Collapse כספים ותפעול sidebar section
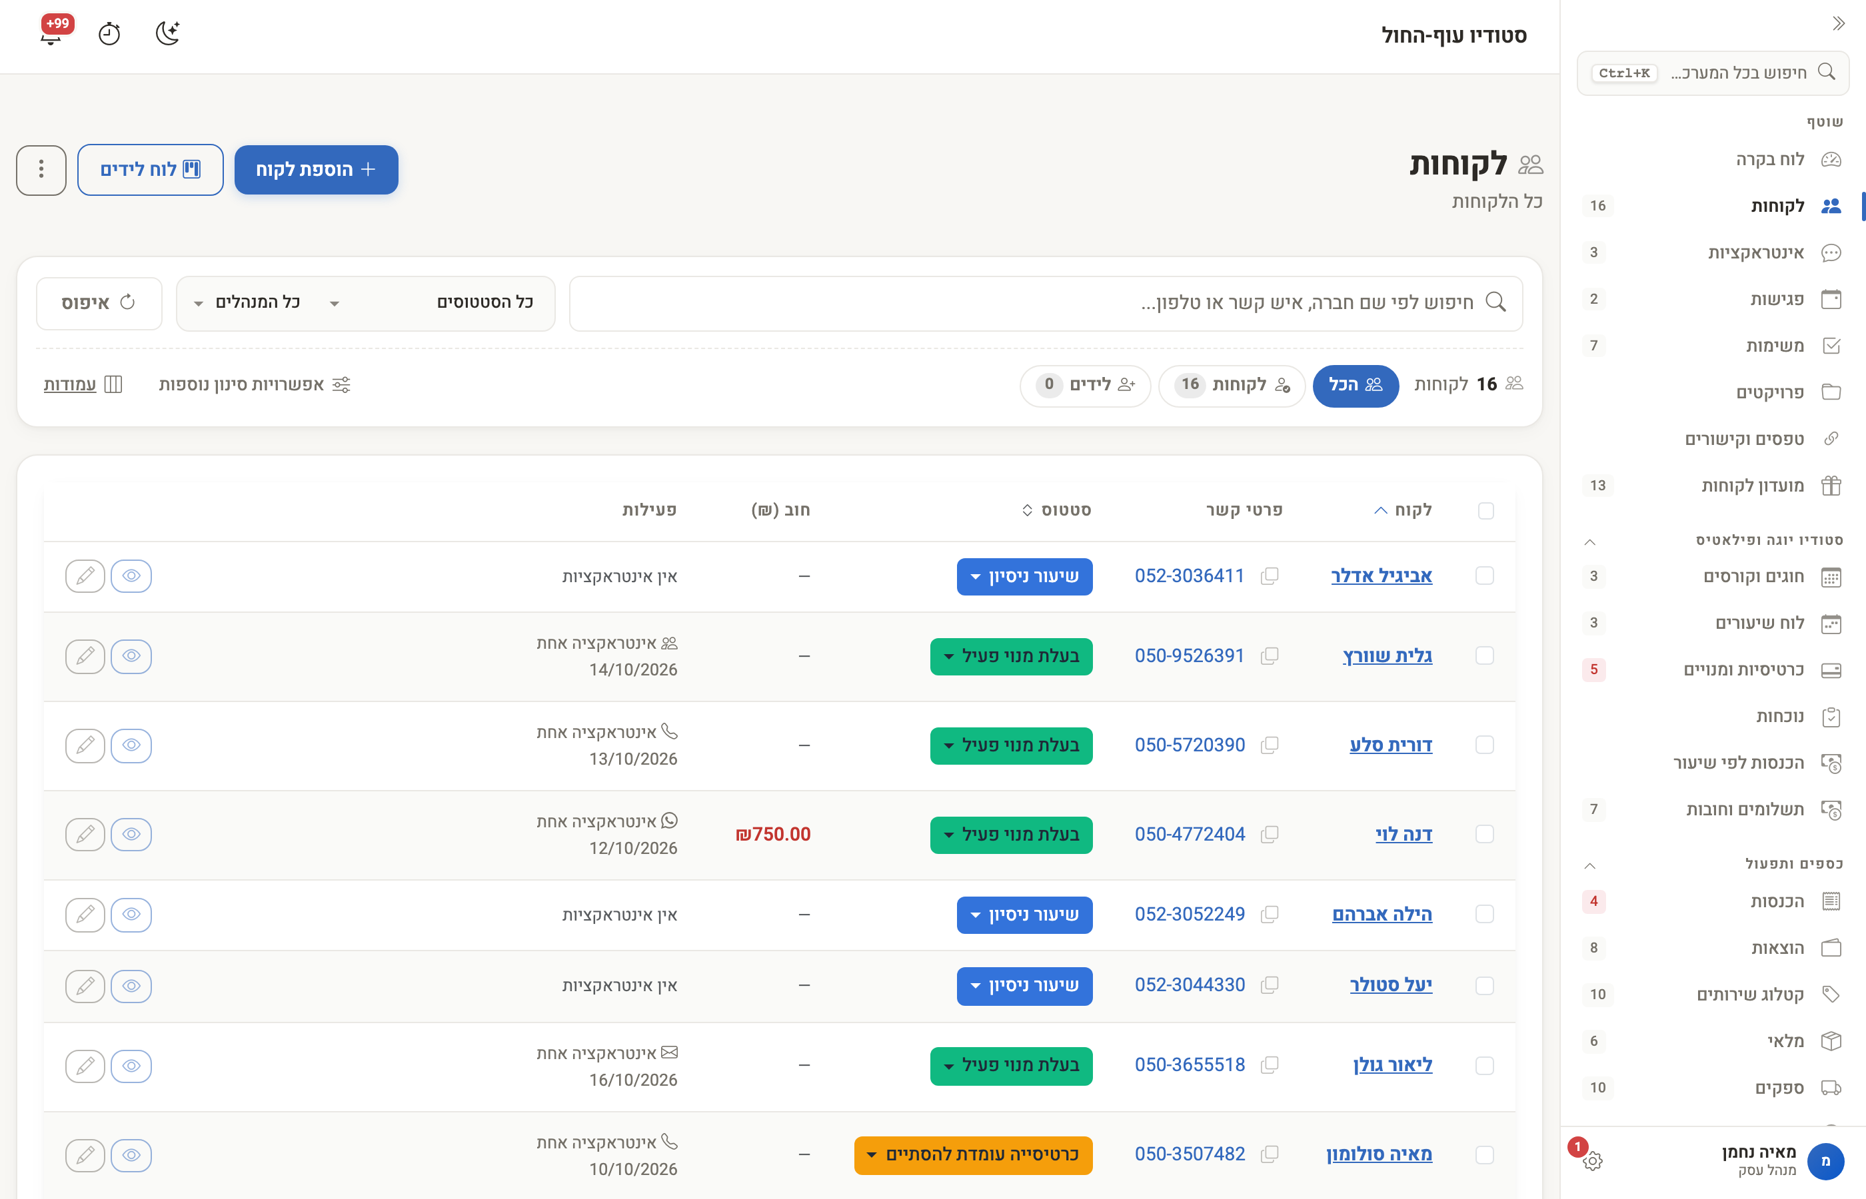 (x=1589, y=866)
